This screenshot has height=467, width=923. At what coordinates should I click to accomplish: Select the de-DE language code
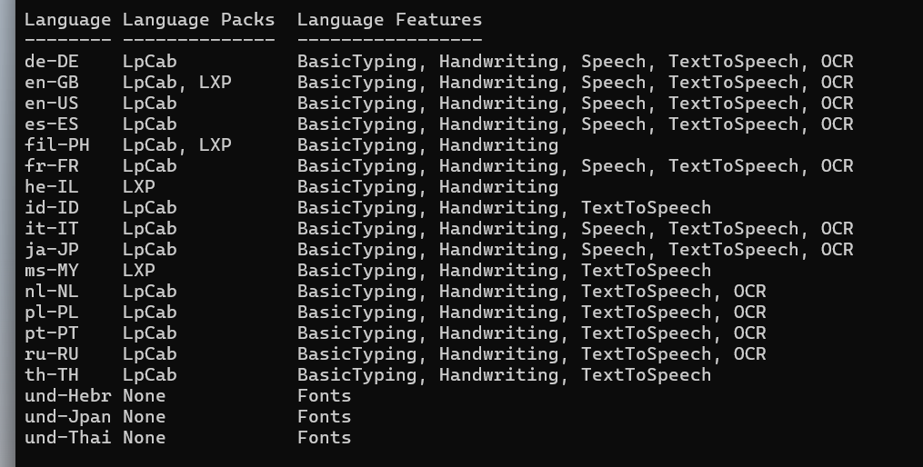(x=51, y=62)
